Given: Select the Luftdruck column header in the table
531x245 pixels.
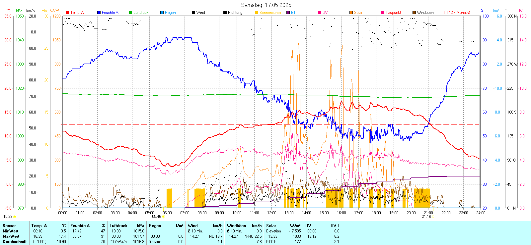Looking at the screenshot, I should tap(118, 226).
